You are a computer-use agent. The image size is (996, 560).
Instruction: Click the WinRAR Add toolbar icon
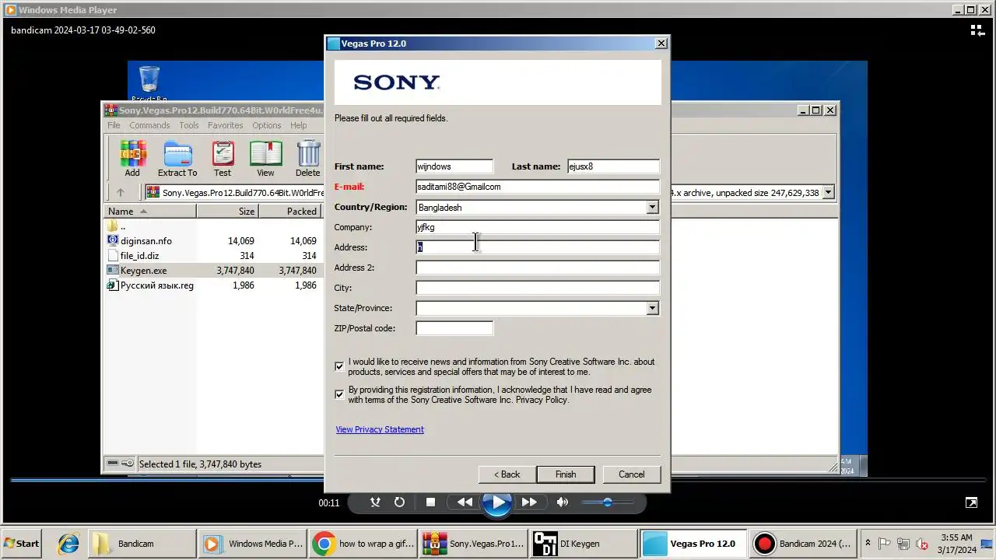(x=132, y=159)
